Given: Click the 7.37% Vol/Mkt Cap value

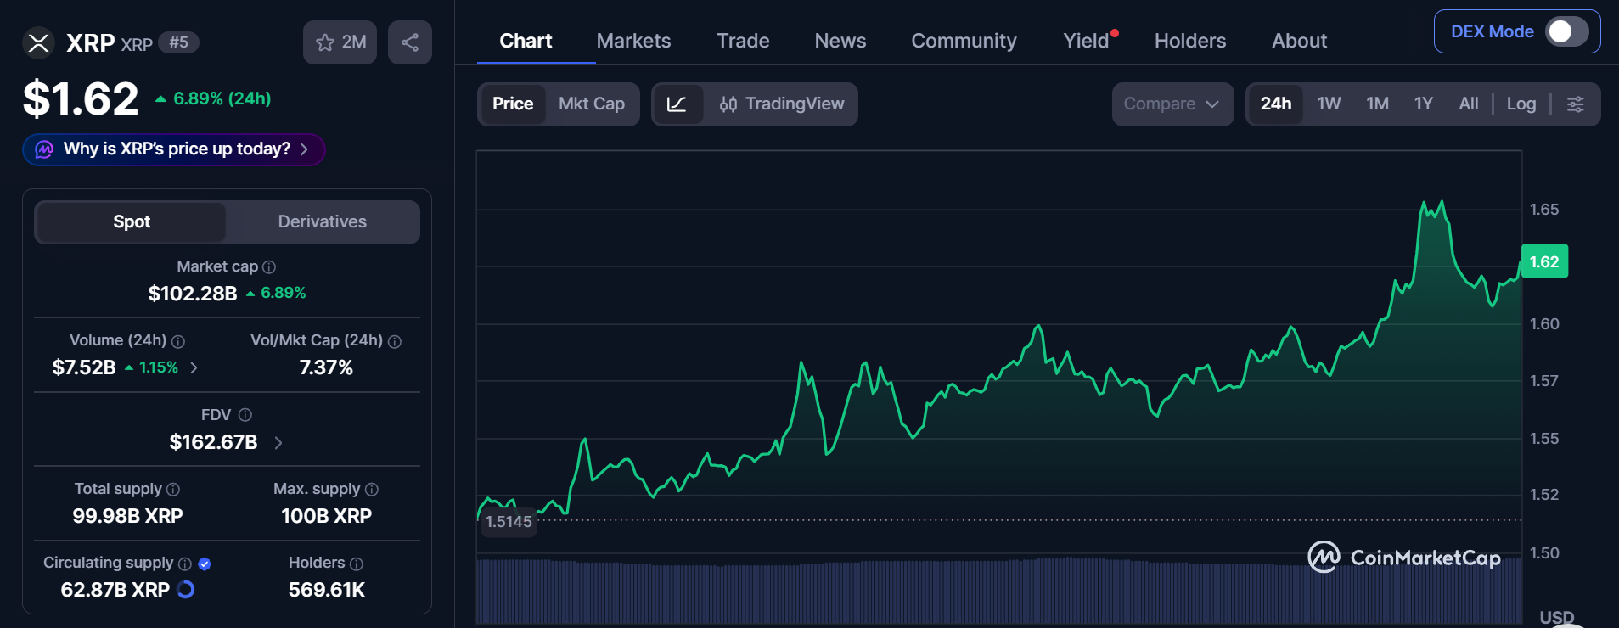Looking at the screenshot, I should click(326, 367).
